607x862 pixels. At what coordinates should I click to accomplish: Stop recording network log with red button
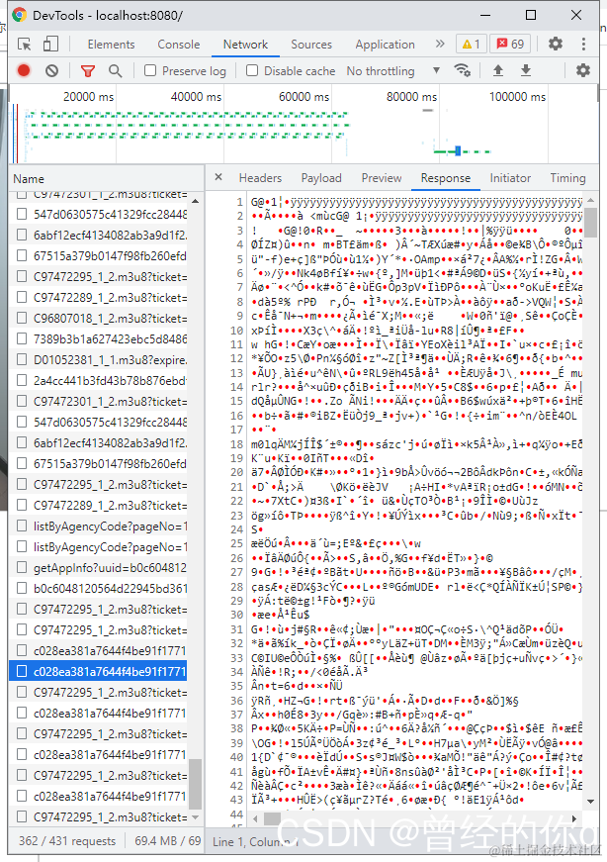click(24, 70)
